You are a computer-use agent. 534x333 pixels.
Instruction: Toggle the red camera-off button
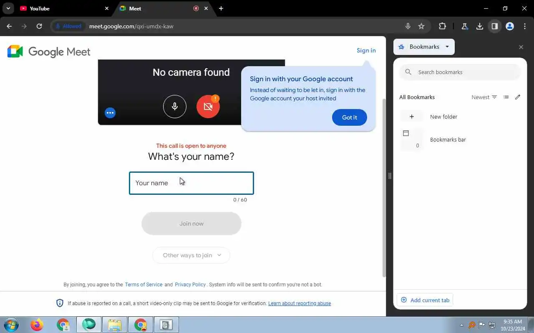tap(208, 107)
